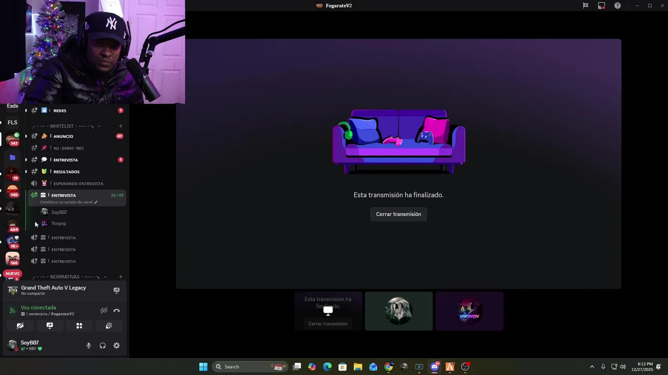
Task: Jump to NUEVO unread mentions
Action: coord(13,273)
